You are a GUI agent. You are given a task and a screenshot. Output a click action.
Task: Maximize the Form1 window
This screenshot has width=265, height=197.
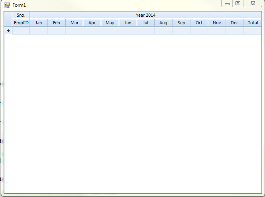(238, 3)
